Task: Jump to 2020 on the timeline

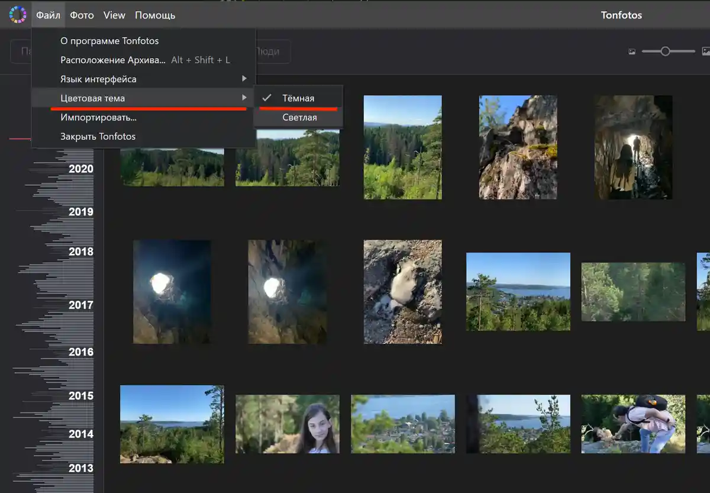Action: [x=81, y=169]
